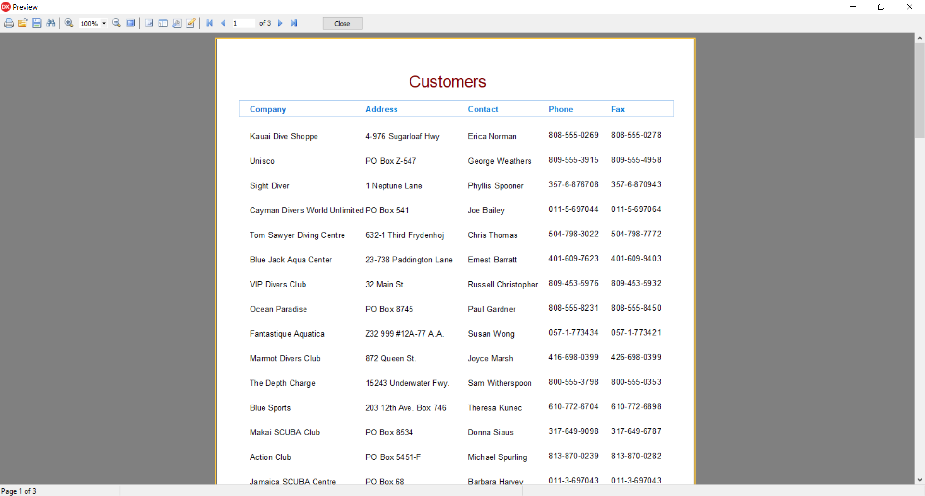Viewport: 925px width, 496px height.
Task: Click contact Erica Norman
Action: (x=492, y=137)
